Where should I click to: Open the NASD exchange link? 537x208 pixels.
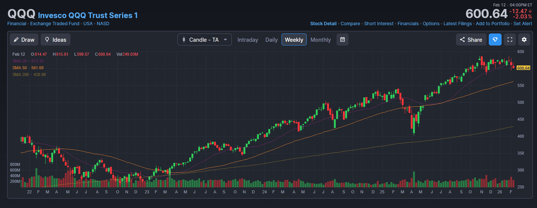103,24
